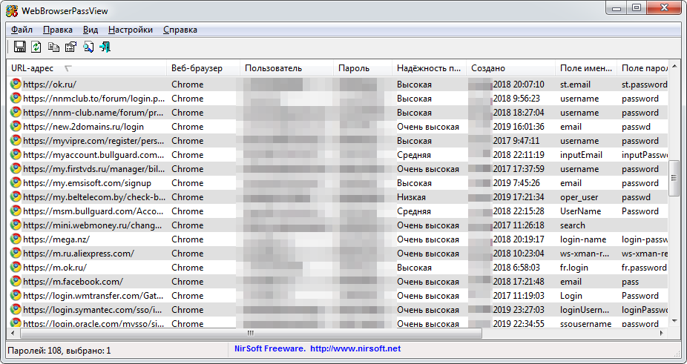This screenshot has width=687, height=364.
Task: Sort by the Поле имени column header
Action: tap(586, 68)
